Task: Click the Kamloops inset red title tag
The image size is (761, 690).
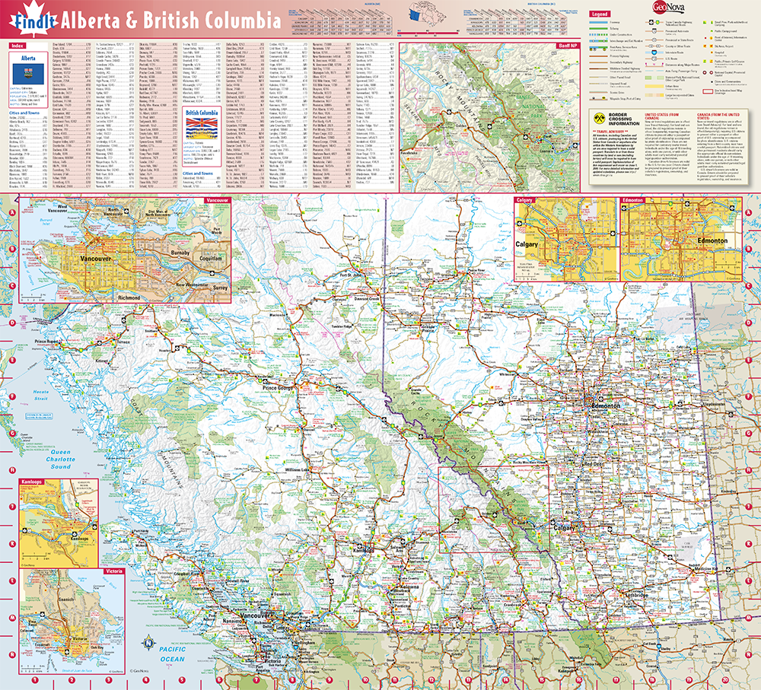Action: click(31, 482)
